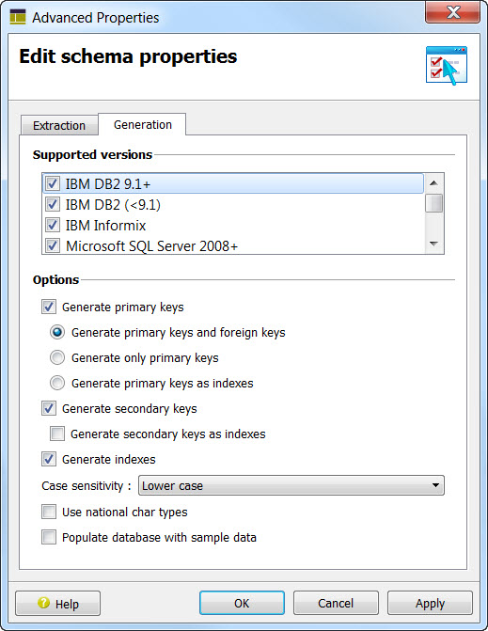Viewport: 488px width, 631px height.
Task: Select the Generation tab
Action: click(x=142, y=124)
